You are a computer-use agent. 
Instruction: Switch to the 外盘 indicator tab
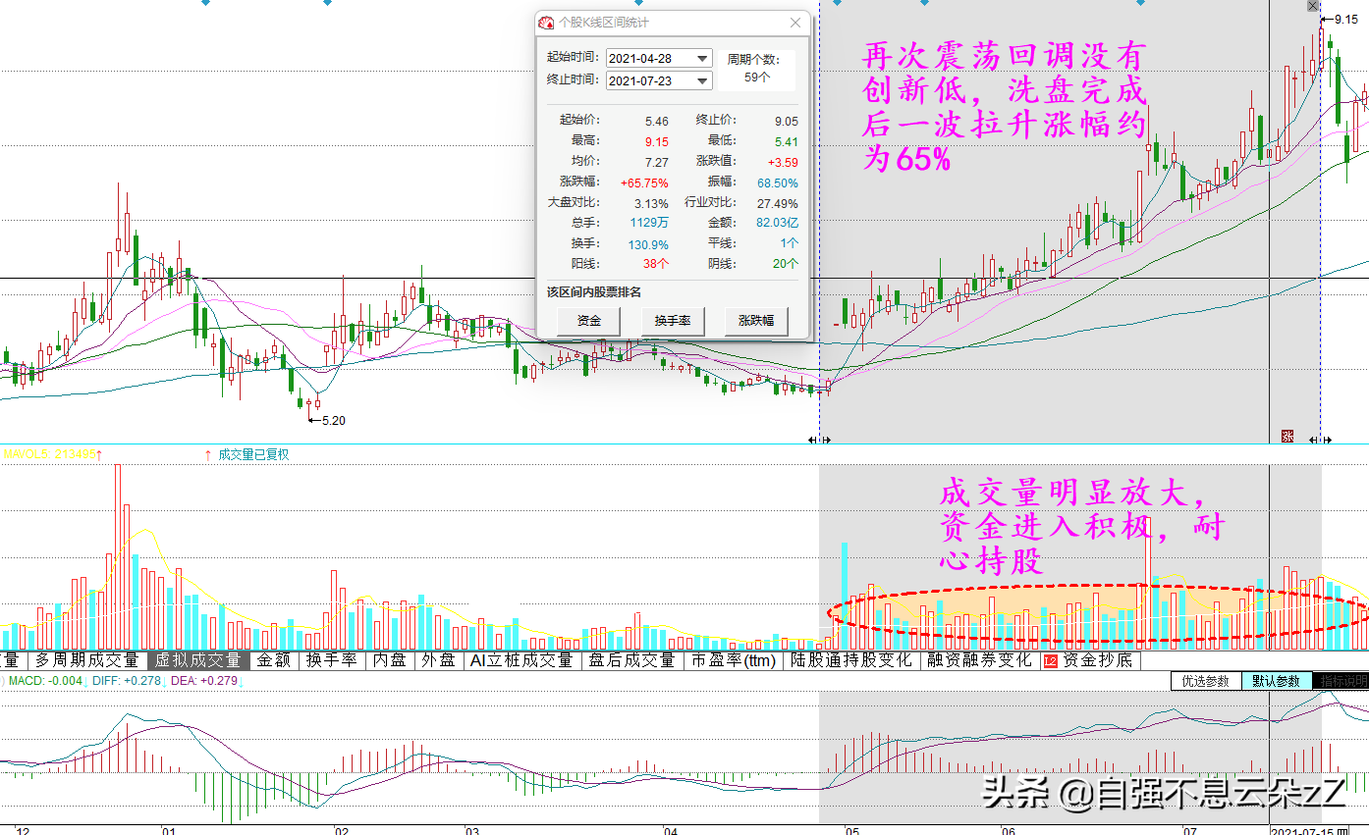(438, 660)
